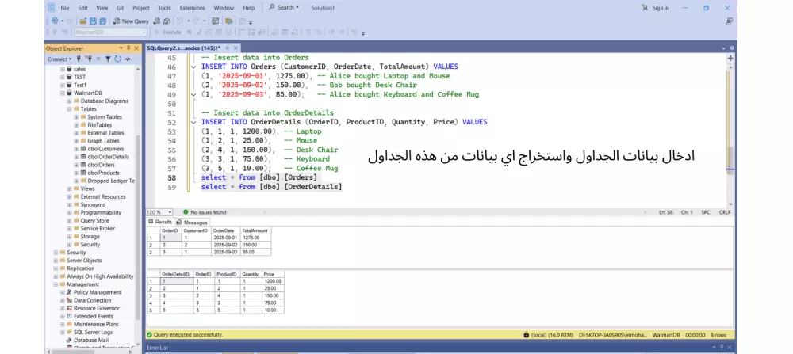Viewport: 793px width, 354px height.
Task: Click the Undo arrow icon in toolbar
Action: pyautogui.click(x=179, y=21)
